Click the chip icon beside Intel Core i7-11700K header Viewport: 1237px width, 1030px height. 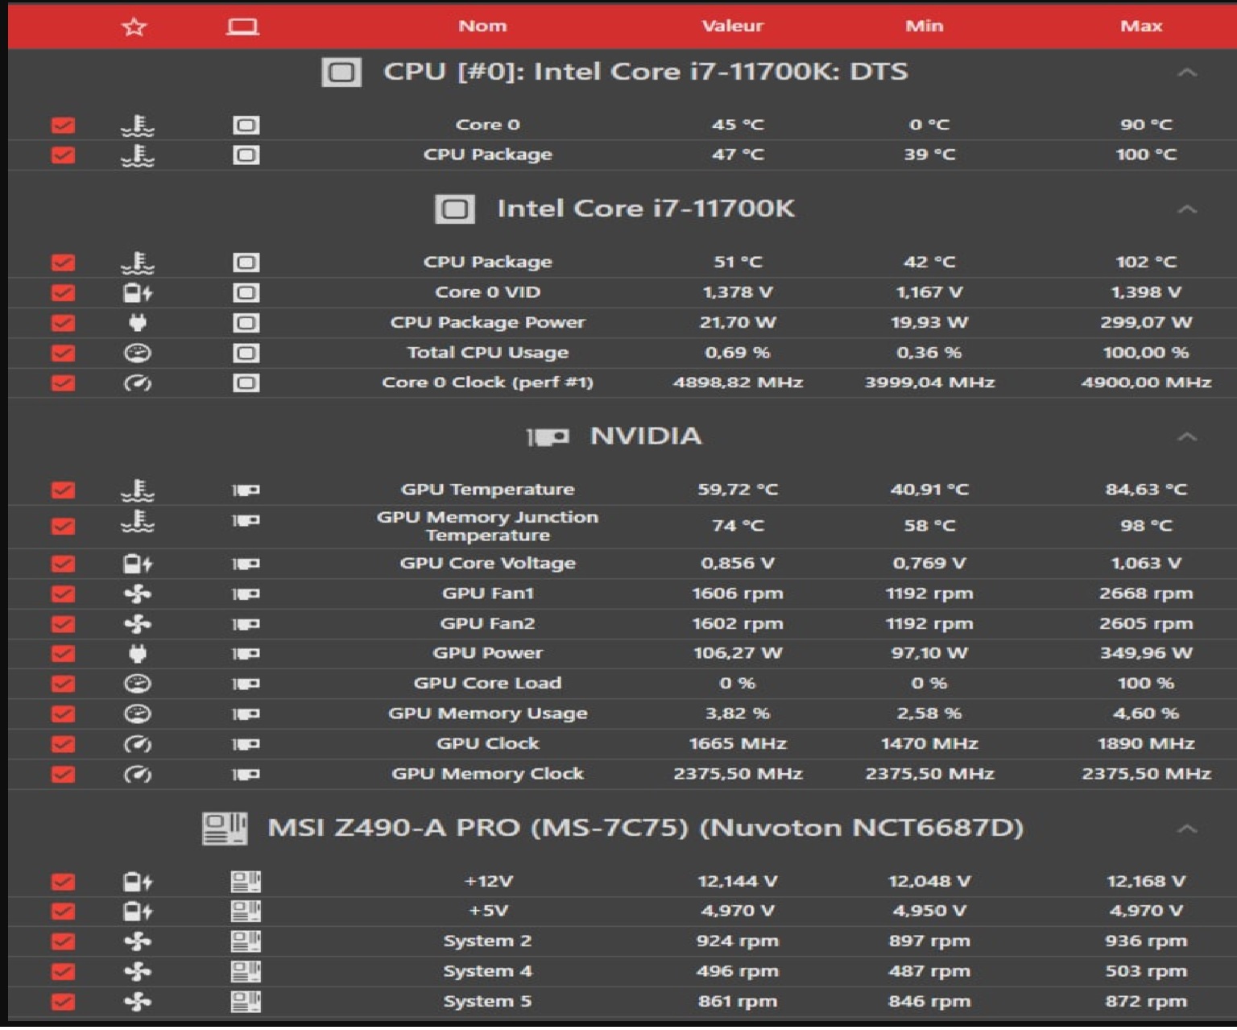(455, 209)
